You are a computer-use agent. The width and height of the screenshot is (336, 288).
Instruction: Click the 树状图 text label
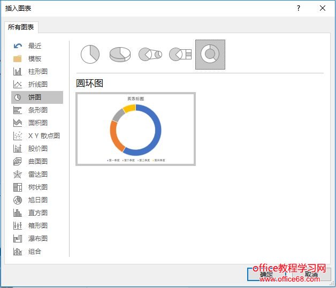(38, 187)
